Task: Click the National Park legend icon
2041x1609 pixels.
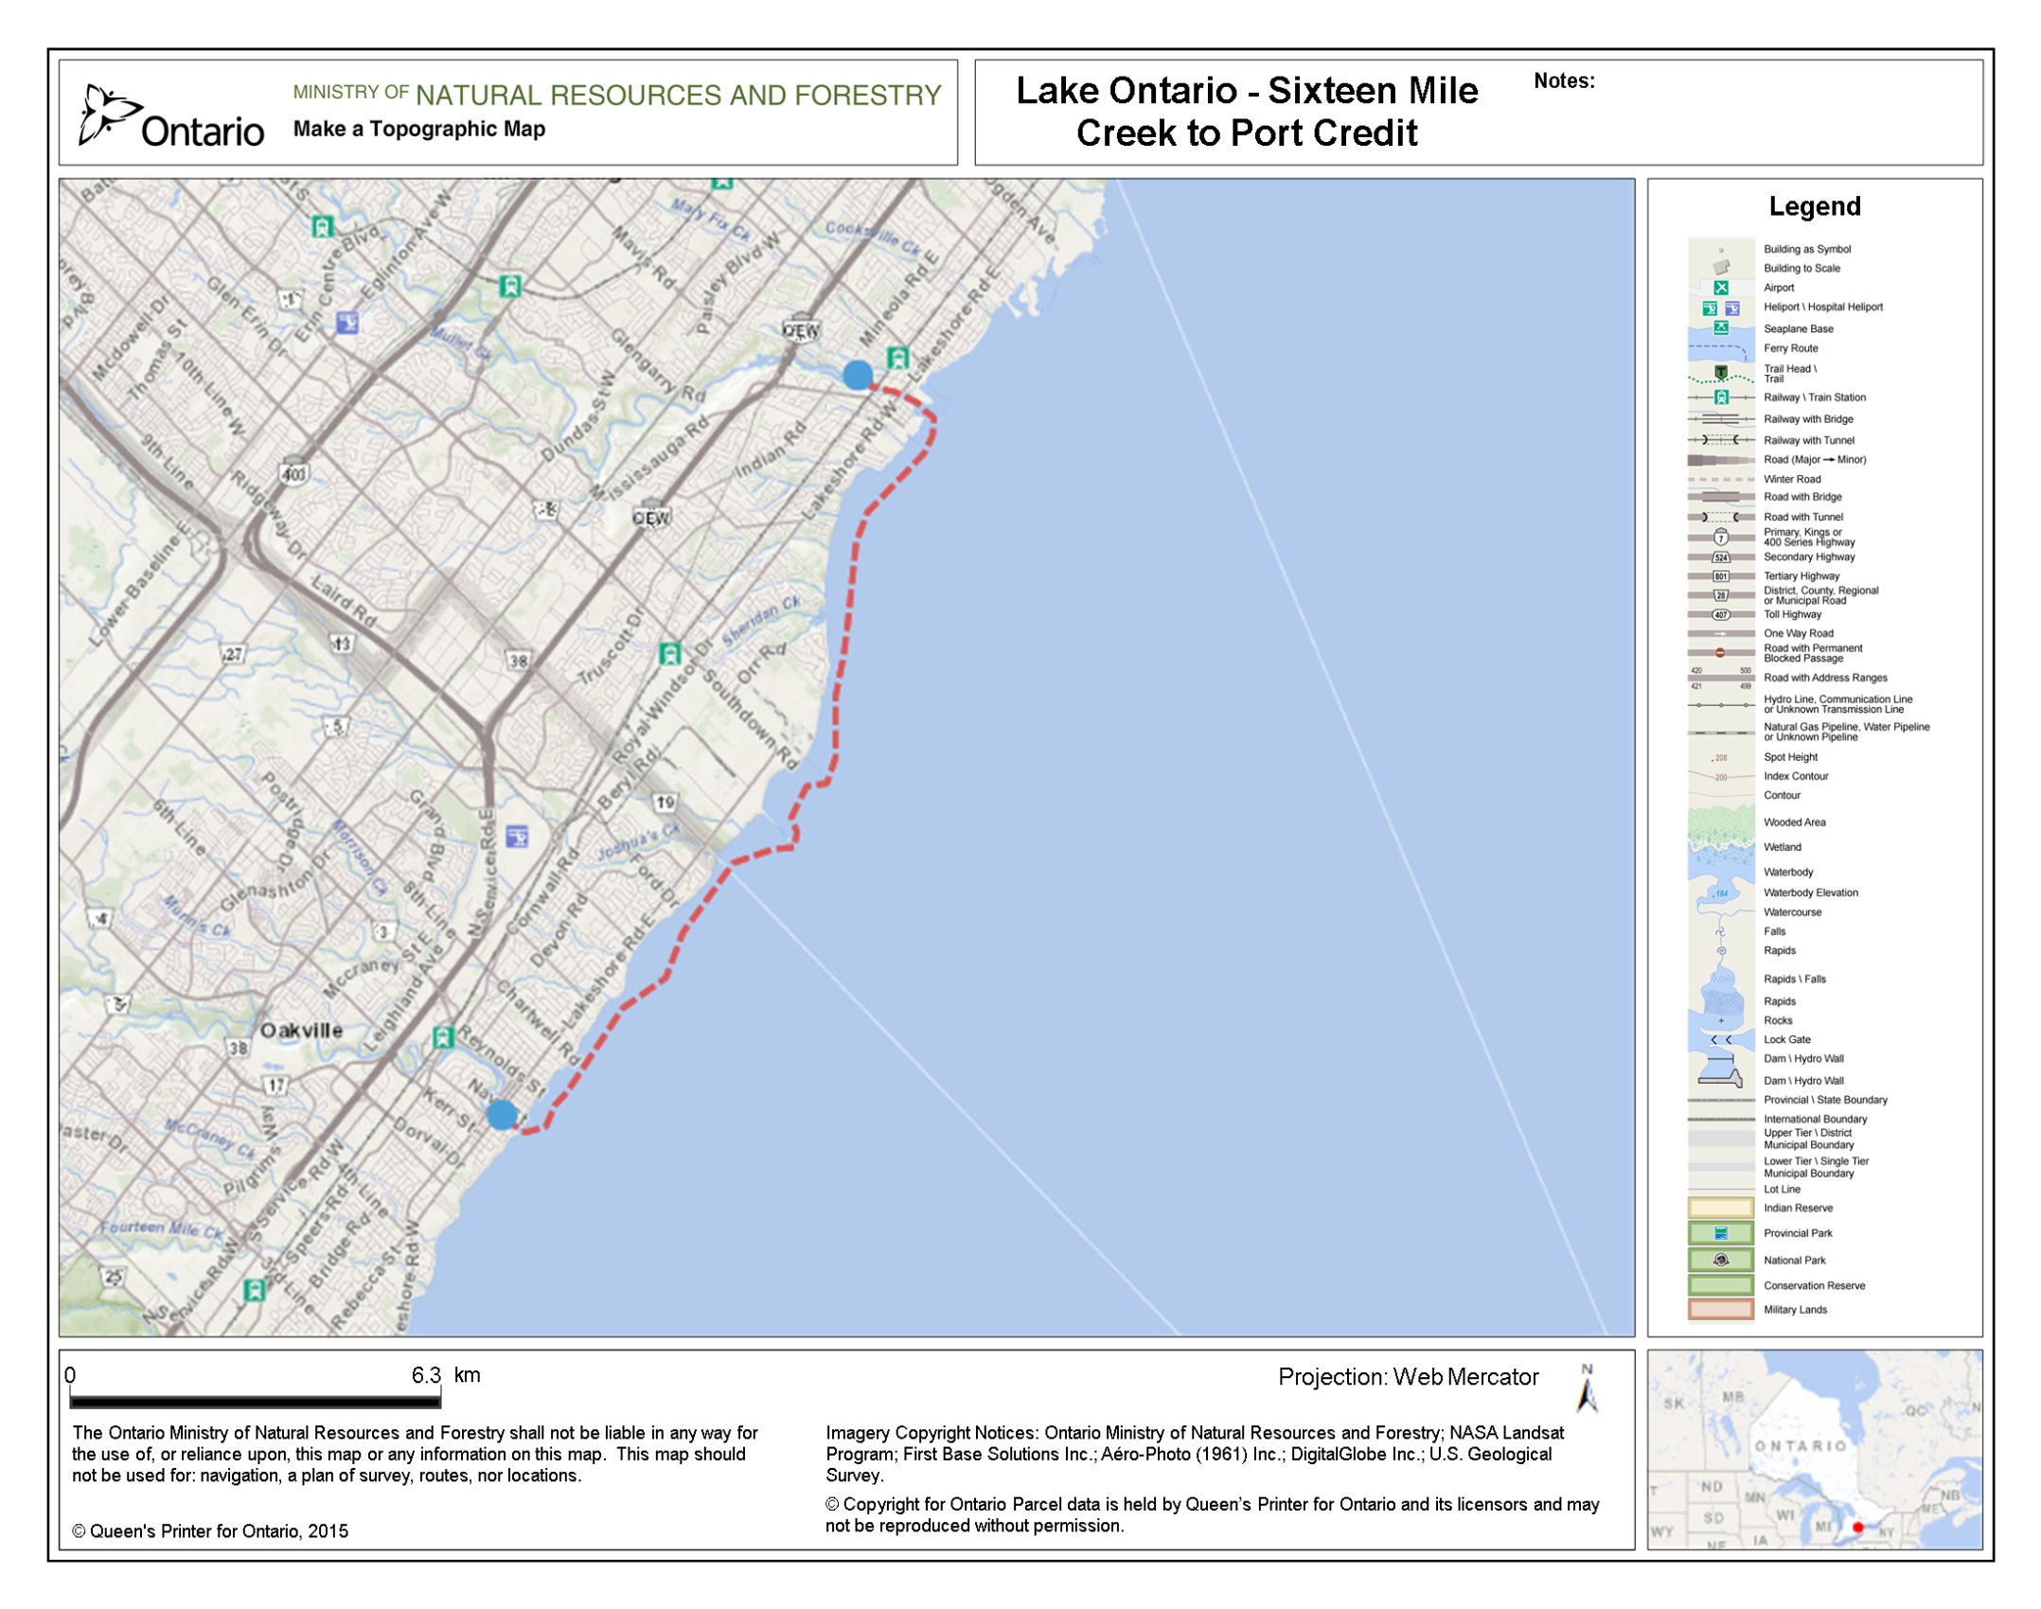Action: pos(1720,1260)
